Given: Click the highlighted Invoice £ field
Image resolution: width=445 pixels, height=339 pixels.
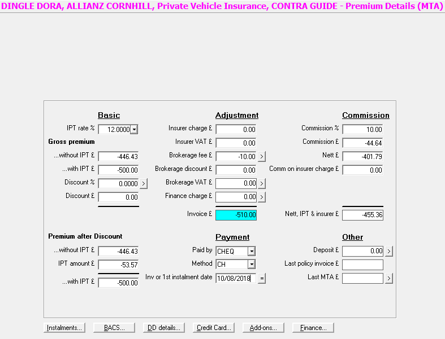Looking at the screenshot, I should pyautogui.click(x=236, y=215).
